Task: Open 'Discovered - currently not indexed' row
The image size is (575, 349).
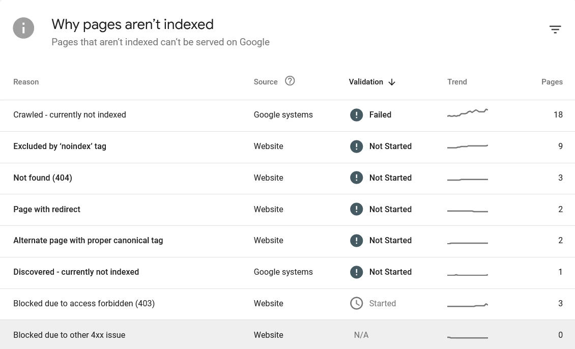Action: [287, 273]
